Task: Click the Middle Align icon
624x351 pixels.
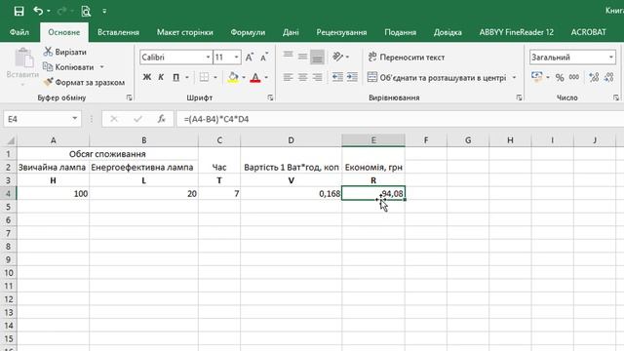Action: pos(302,57)
